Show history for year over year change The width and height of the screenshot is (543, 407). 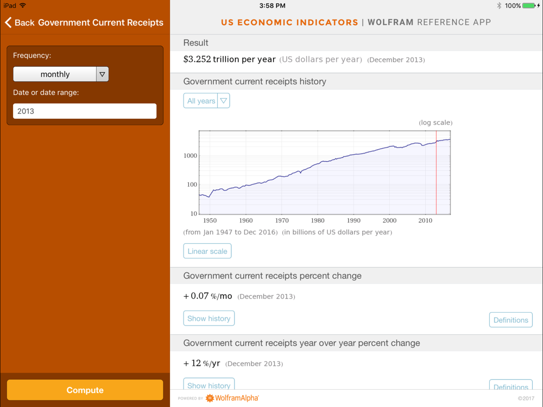tap(209, 384)
